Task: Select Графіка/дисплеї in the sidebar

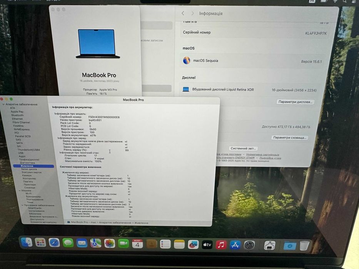Action: (29, 159)
